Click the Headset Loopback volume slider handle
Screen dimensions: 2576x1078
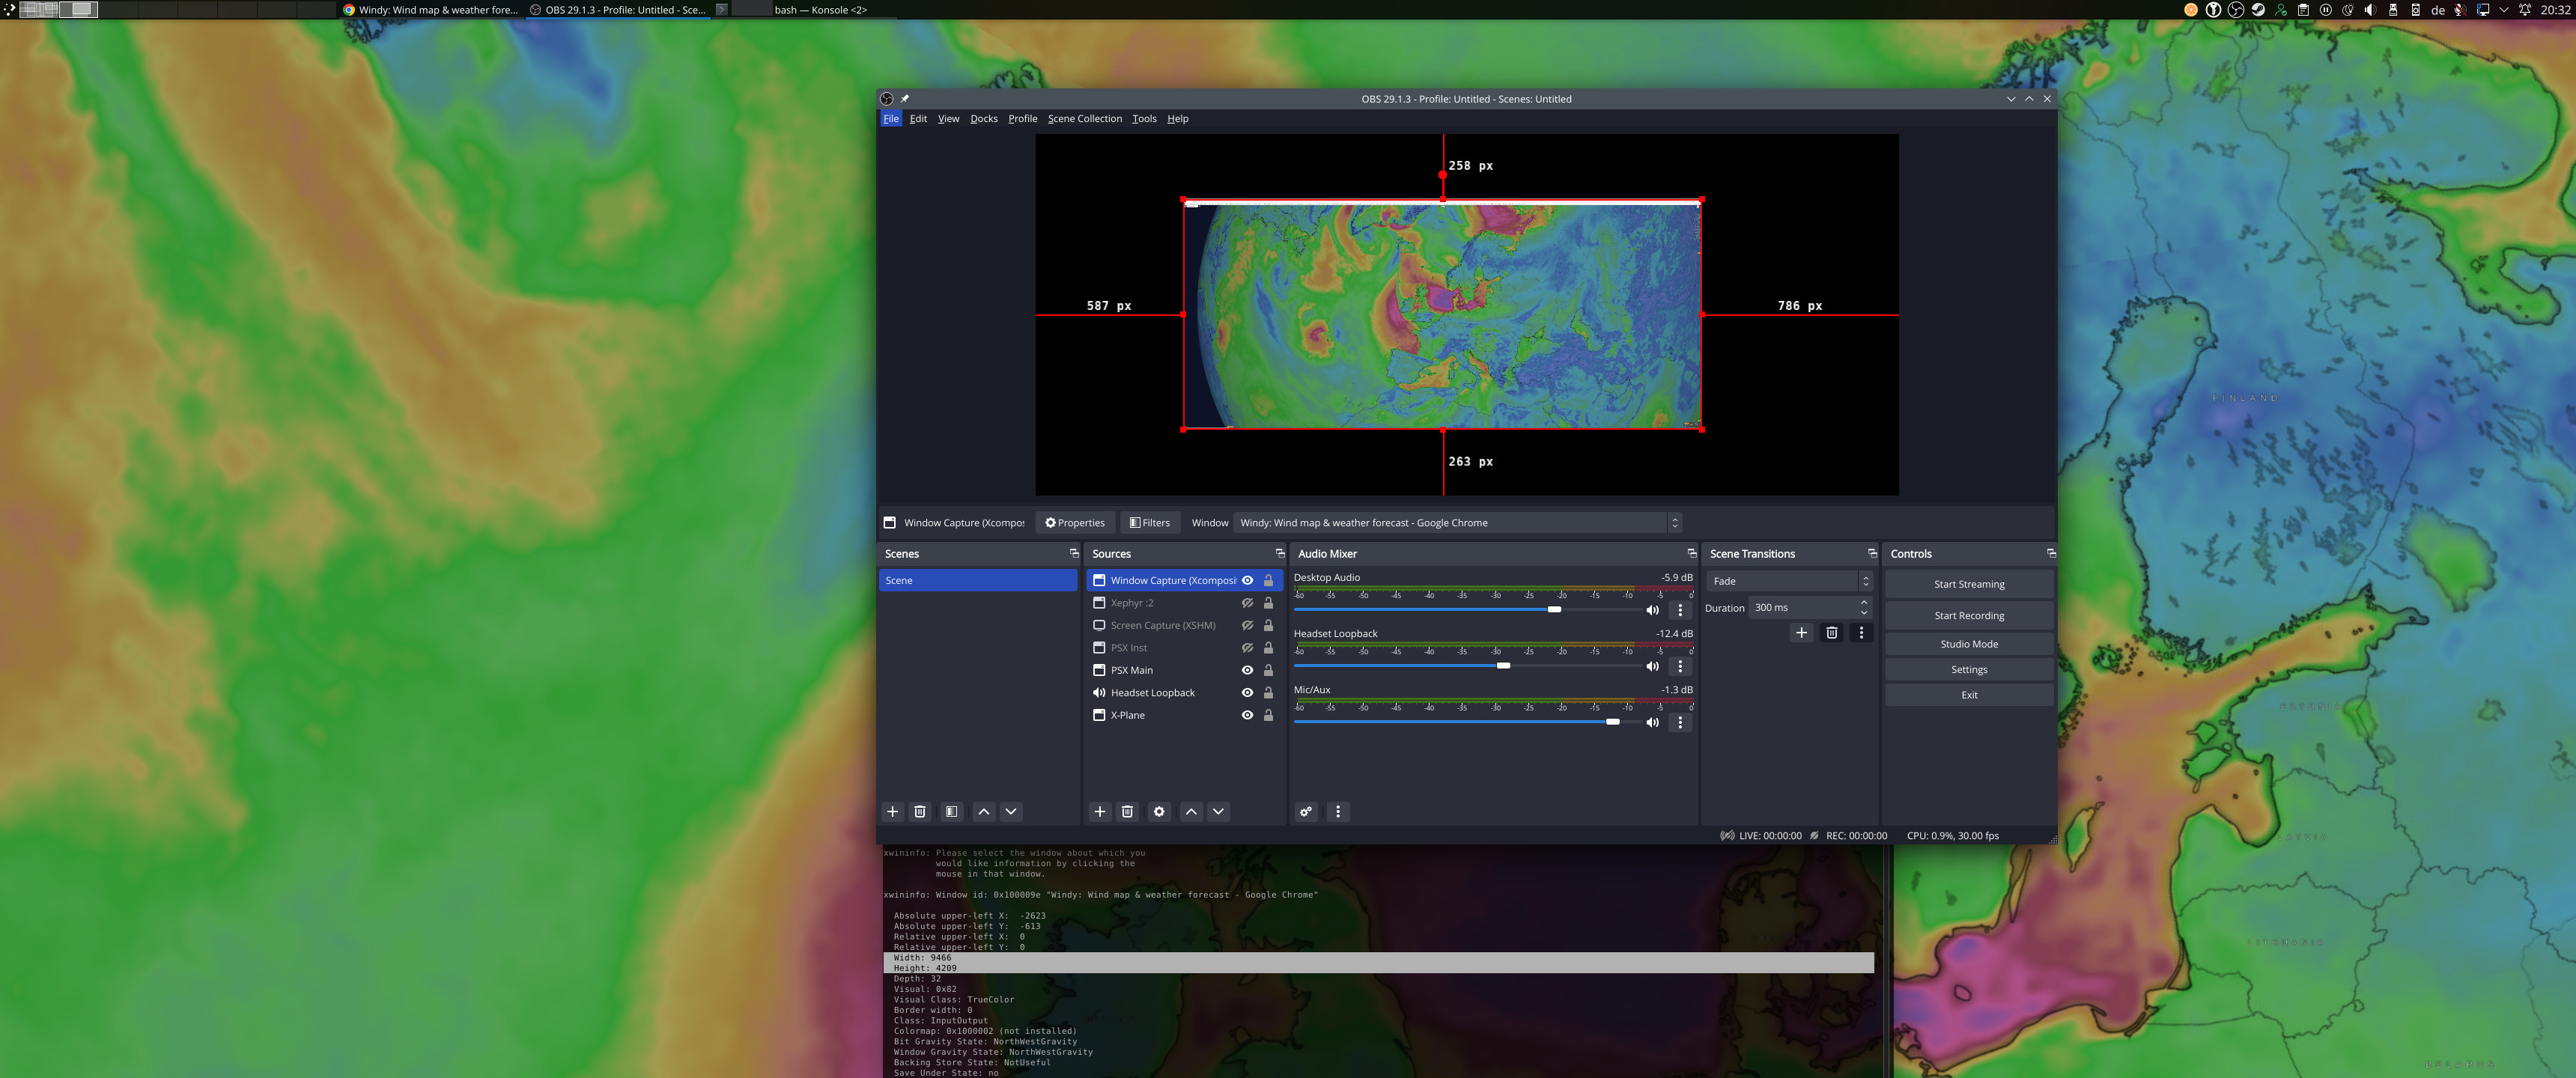coord(1503,666)
